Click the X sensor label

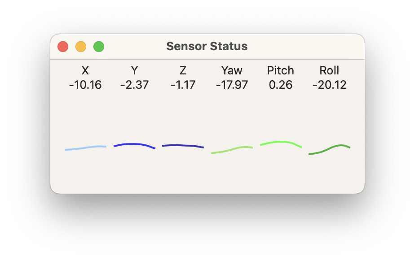click(x=85, y=70)
